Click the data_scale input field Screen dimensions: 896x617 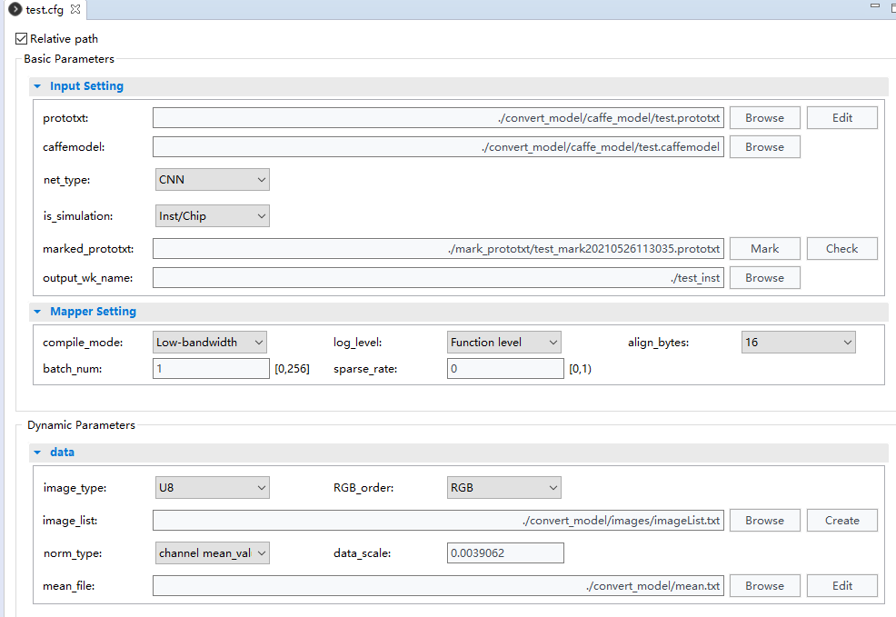click(505, 553)
